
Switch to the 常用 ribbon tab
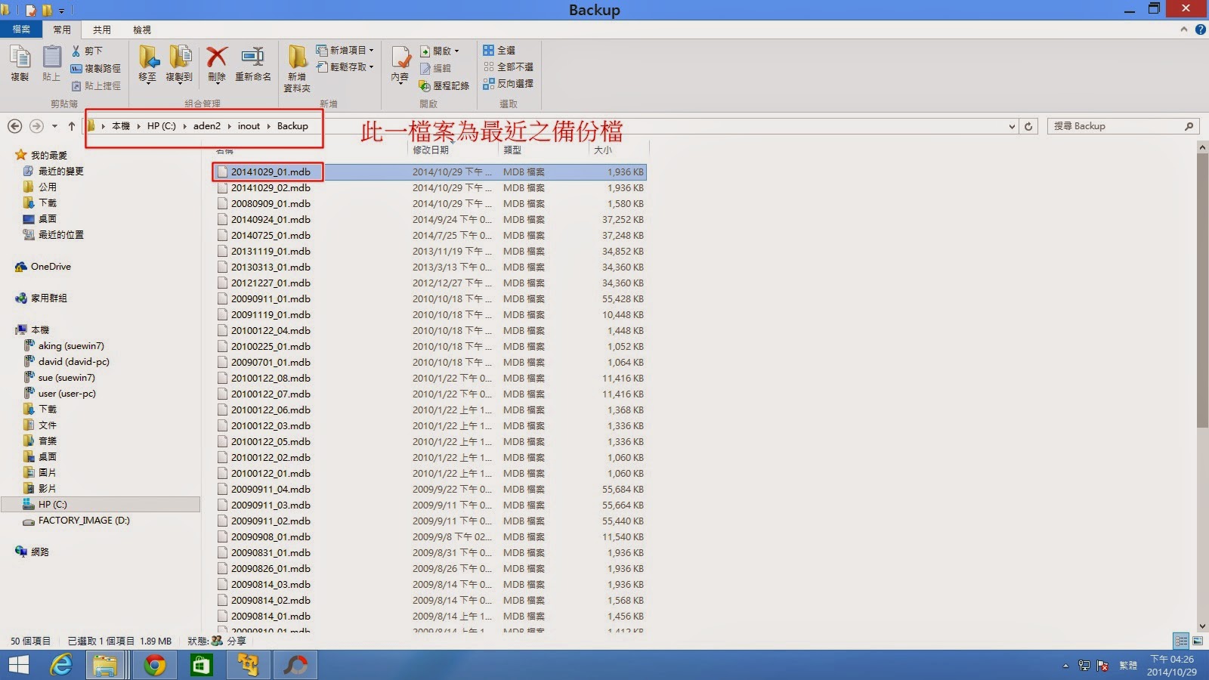(x=62, y=29)
